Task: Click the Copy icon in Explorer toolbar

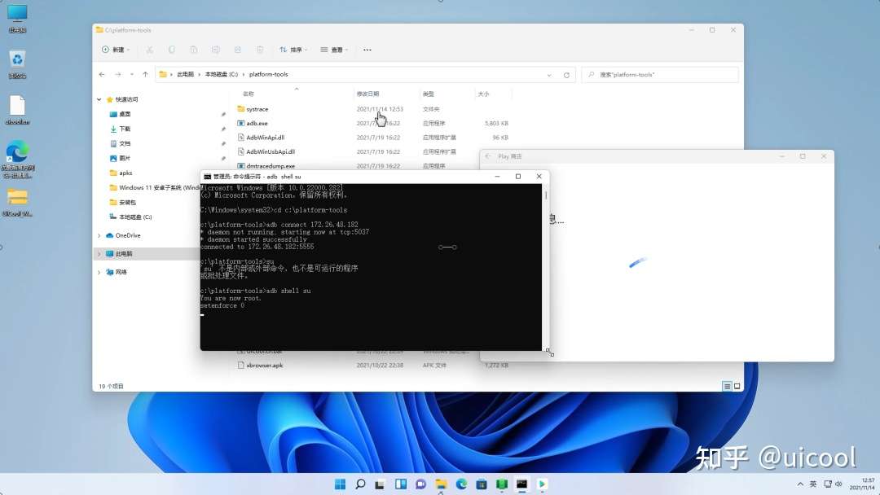Action: (x=172, y=50)
